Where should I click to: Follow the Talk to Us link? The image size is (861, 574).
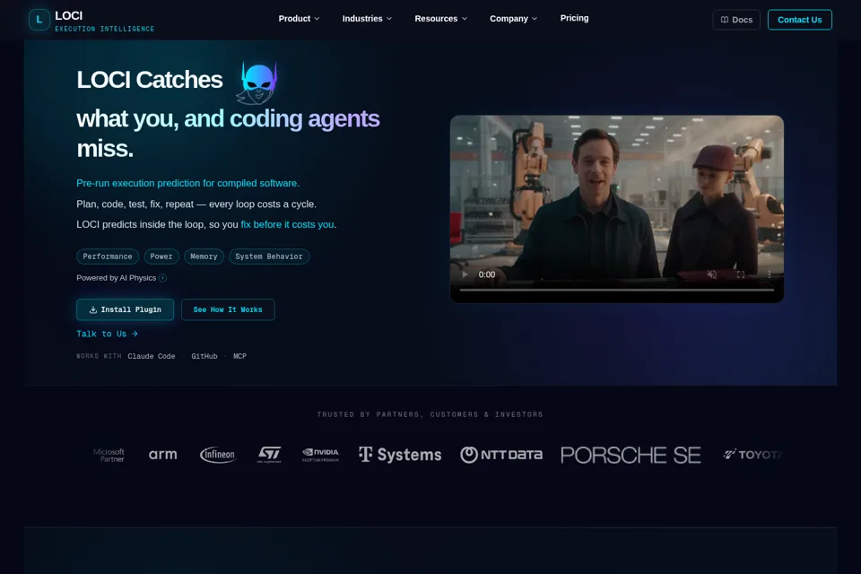coord(107,334)
